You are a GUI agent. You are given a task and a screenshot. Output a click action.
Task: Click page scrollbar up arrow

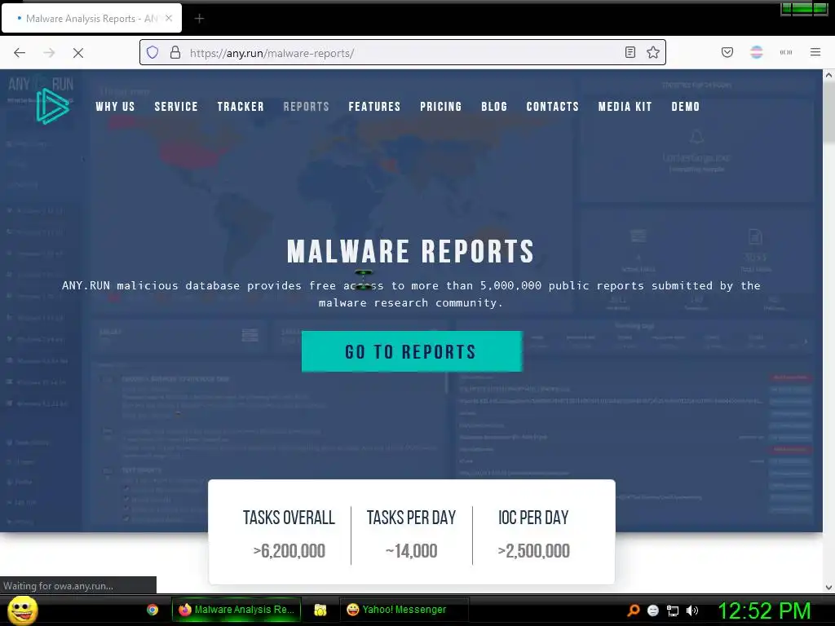pyautogui.click(x=828, y=75)
